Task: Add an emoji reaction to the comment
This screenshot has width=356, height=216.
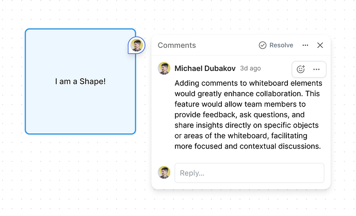Action: pyautogui.click(x=301, y=69)
